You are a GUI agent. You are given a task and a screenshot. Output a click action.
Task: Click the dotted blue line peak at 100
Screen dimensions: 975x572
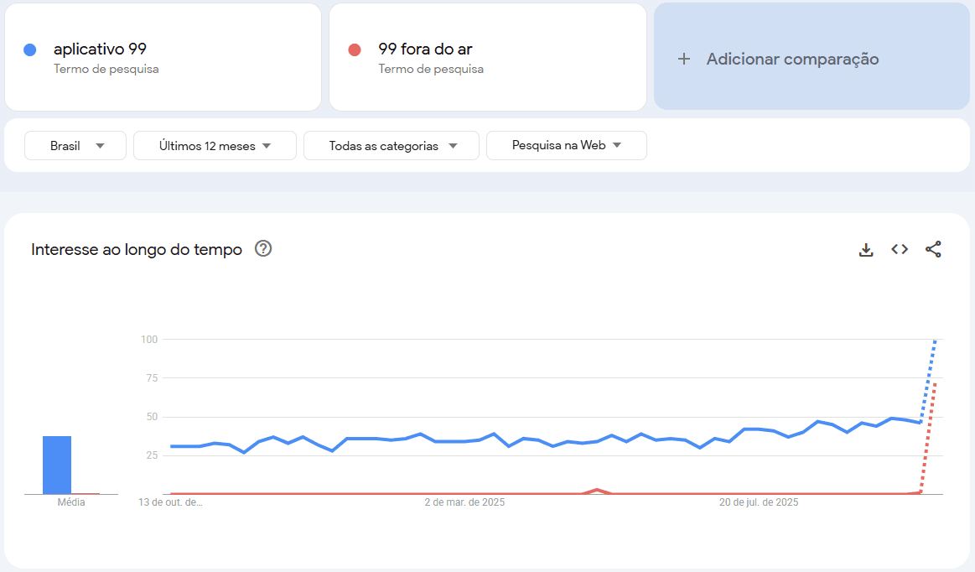point(934,341)
